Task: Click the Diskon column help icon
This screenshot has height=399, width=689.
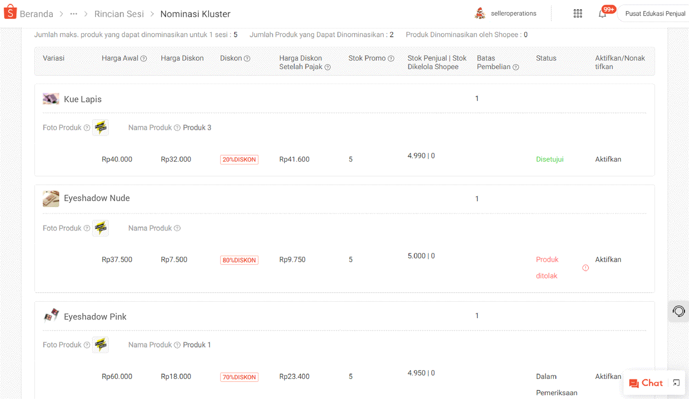Action: tap(247, 58)
